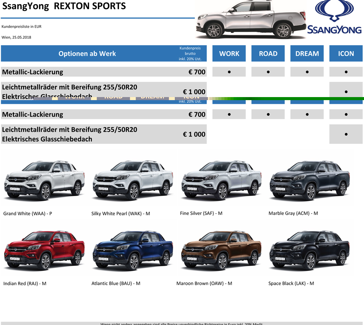Click the "SsangYong REXTON SPORTS" title
Screen dimensions: 364x325
pos(64,6)
